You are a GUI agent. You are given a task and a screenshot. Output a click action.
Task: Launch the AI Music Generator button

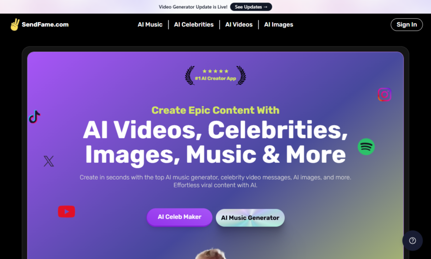pyautogui.click(x=250, y=218)
